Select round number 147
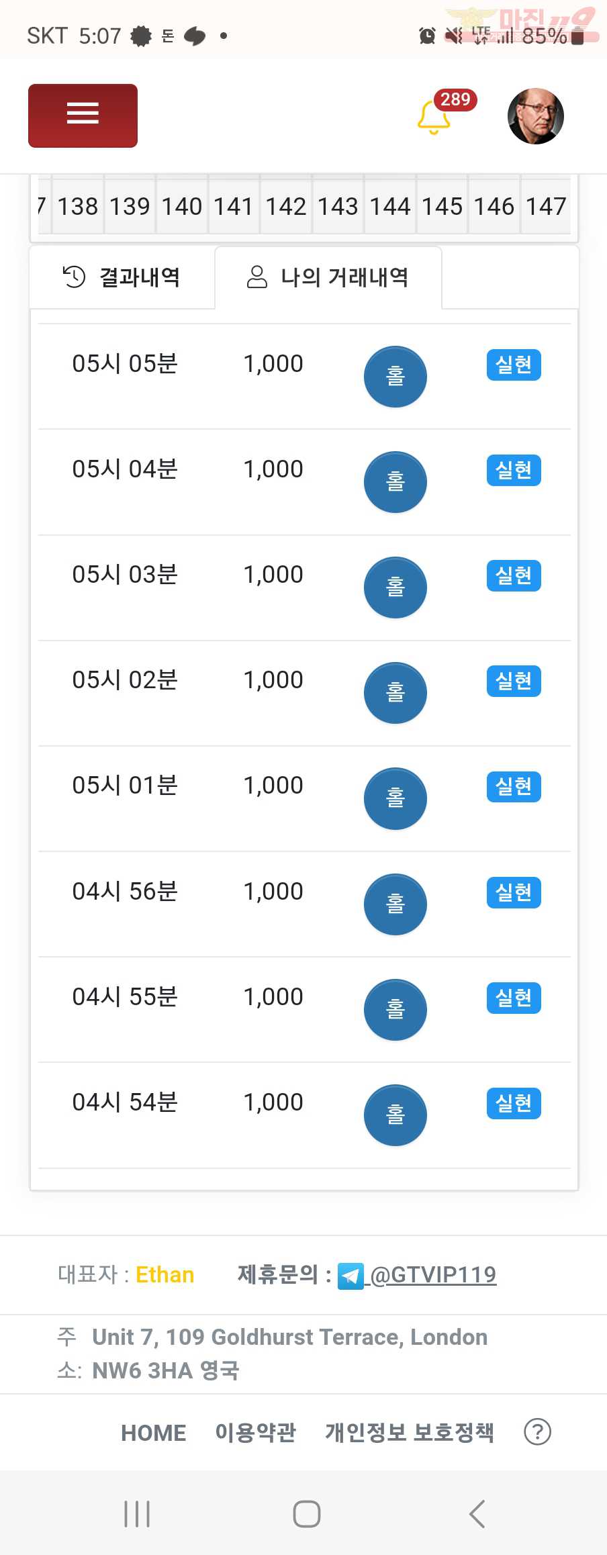 pyautogui.click(x=546, y=206)
